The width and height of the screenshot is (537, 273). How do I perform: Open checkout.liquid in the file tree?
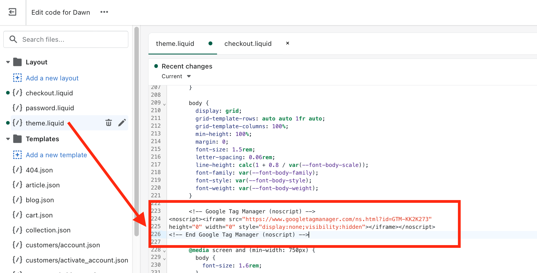[49, 93]
